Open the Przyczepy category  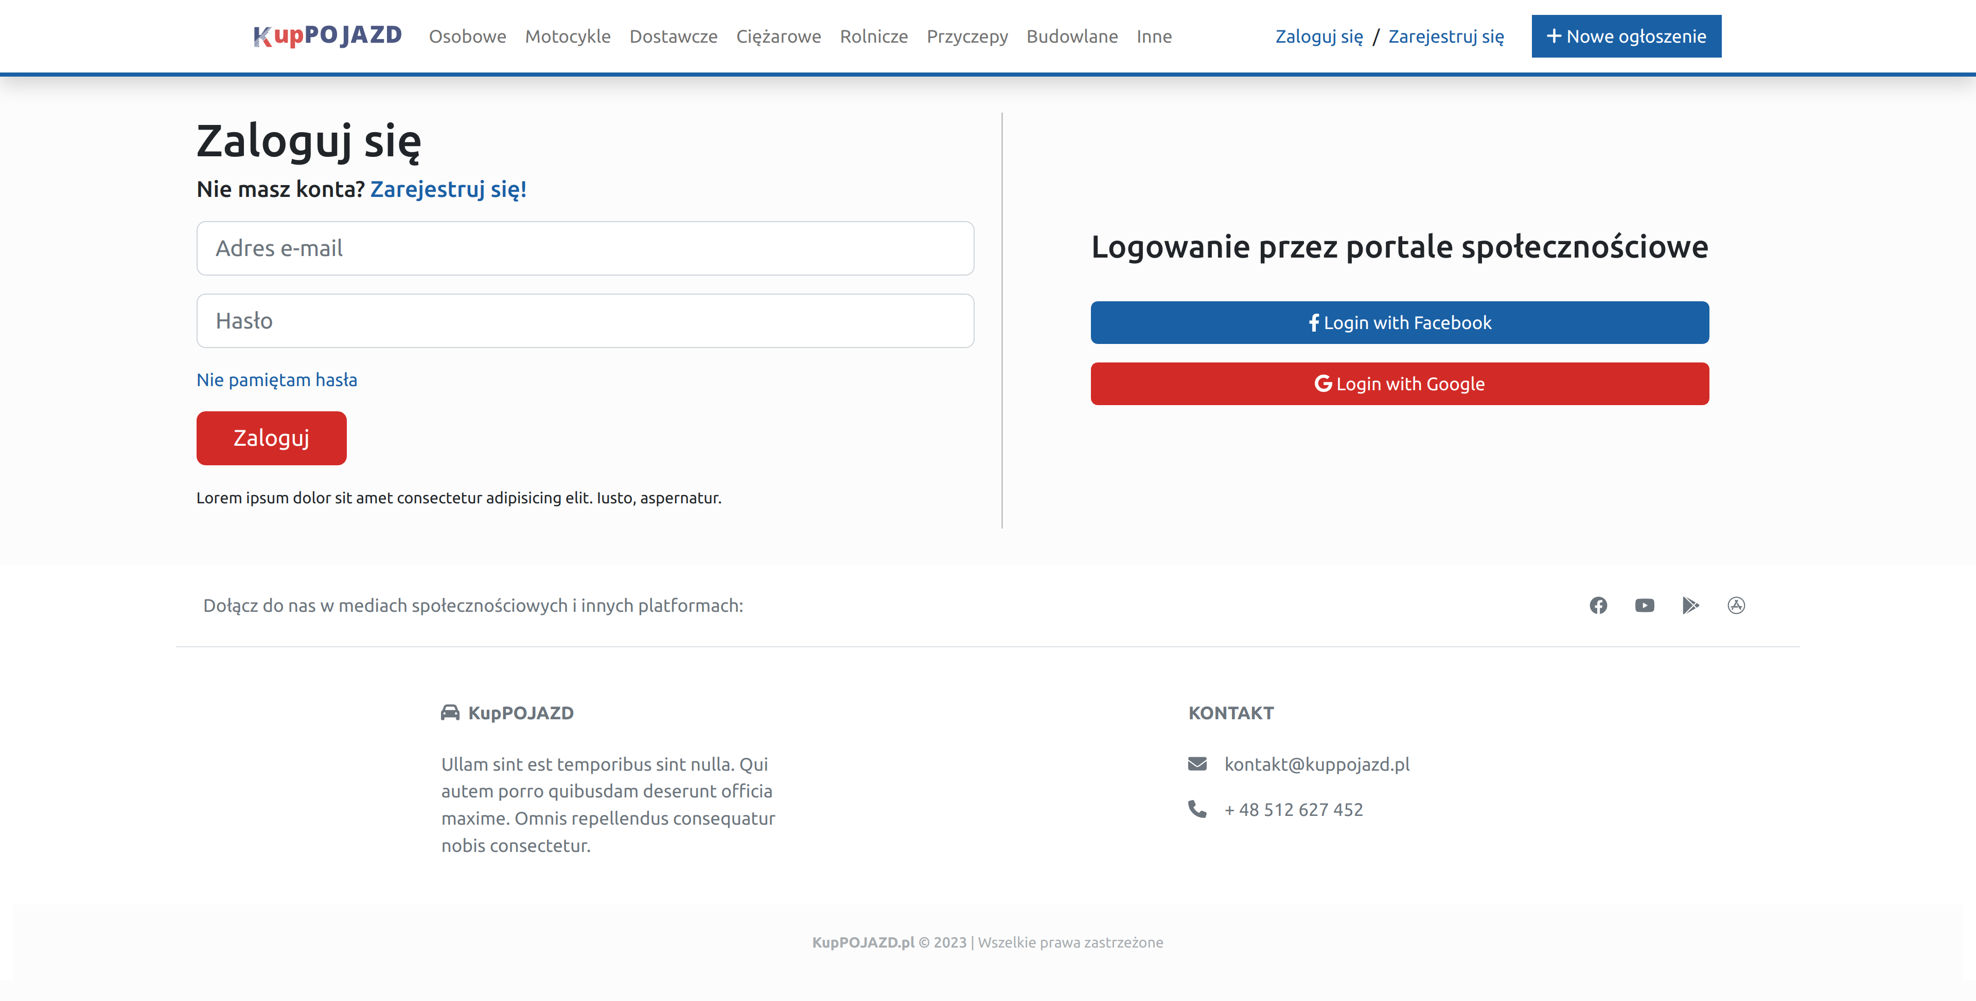tap(966, 36)
